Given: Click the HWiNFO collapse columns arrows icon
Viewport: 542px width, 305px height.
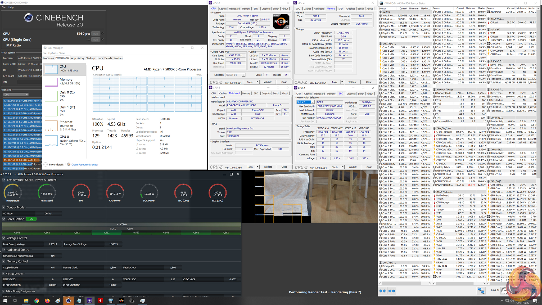Looking at the screenshot, I should point(392,291).
